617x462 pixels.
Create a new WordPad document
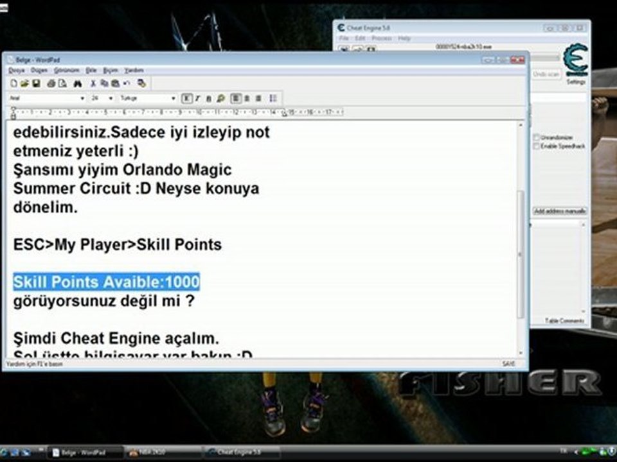point(13,83)
